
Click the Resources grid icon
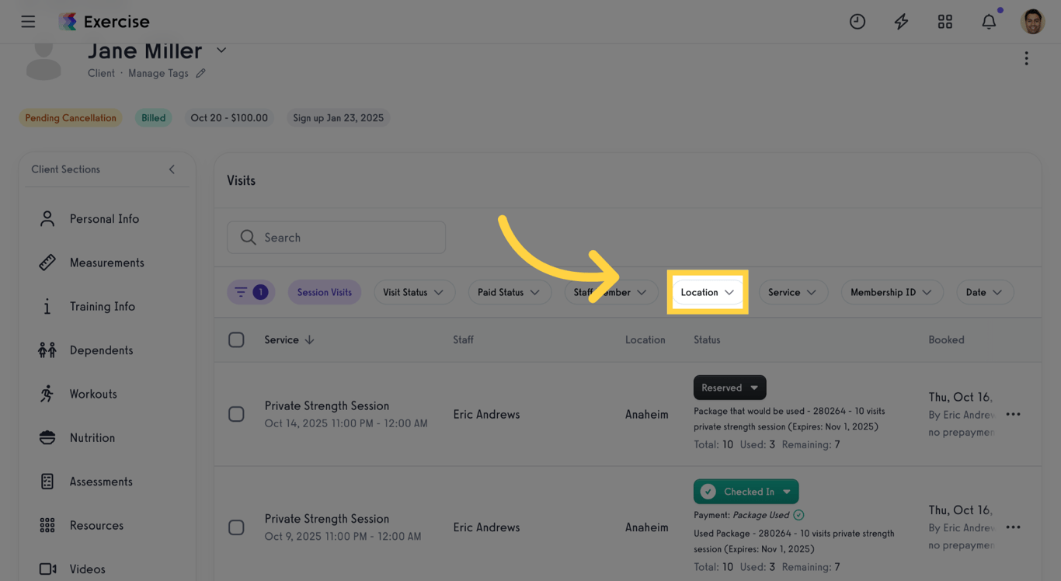tap(47, 526)
